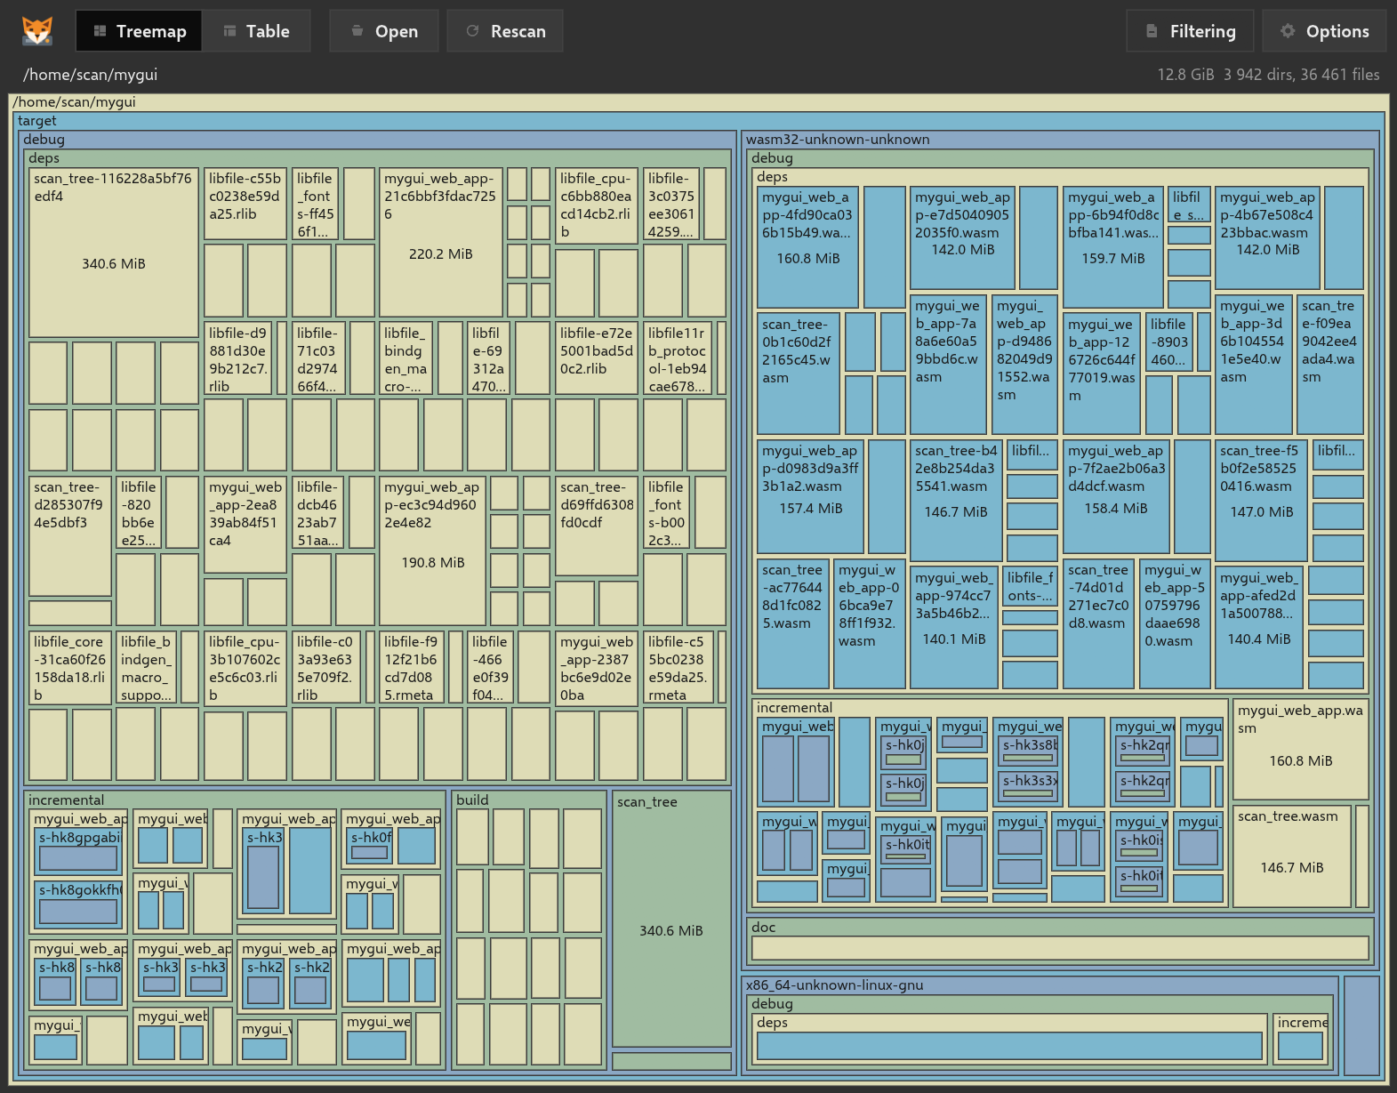Screen dimensions: 1397x1093
Task: Select the scan_tree-d285307f94e5dbf3 block
Action: (x=70, y=536)
